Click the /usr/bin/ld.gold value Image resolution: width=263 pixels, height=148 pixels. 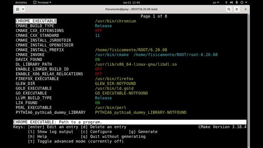pos(114,88)
